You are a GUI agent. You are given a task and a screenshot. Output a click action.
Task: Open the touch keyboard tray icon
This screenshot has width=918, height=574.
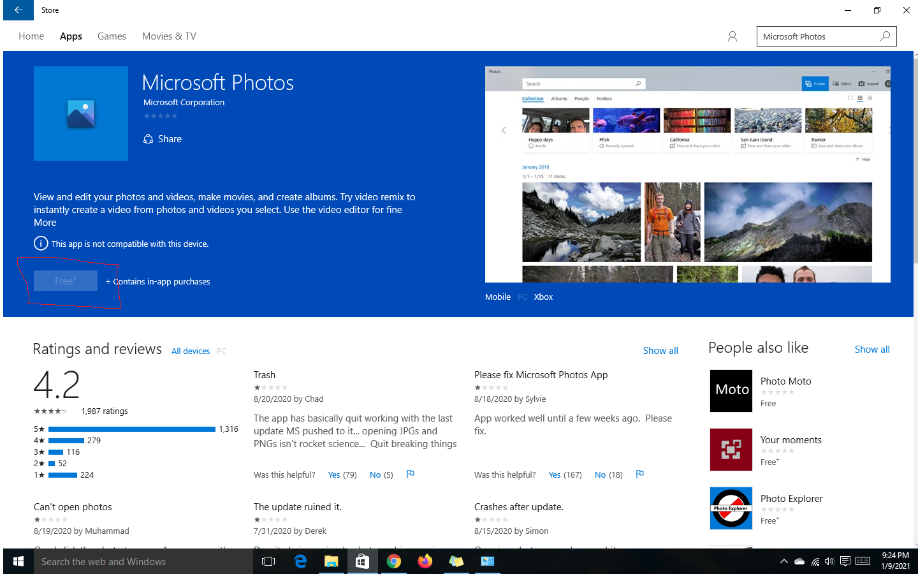click(x=863, y=561)
